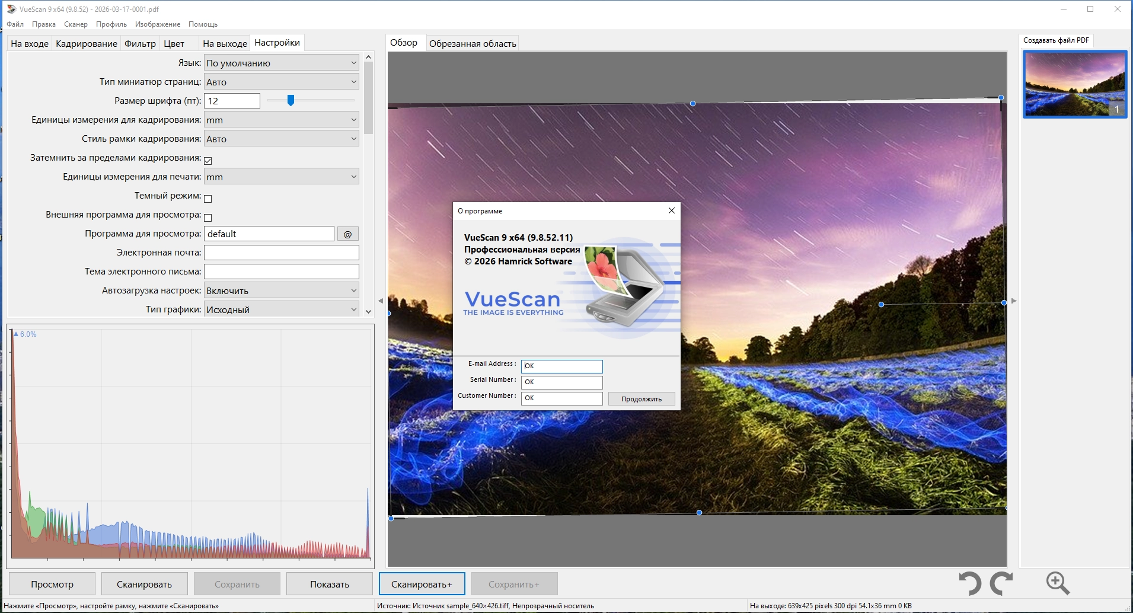
Task: Switch to the «Фильтр» tab
Action: pos(140,43)
